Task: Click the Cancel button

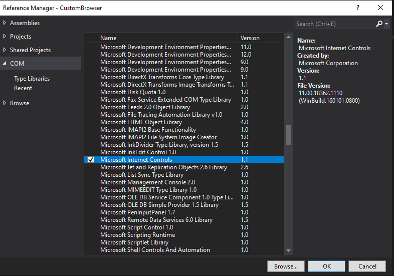Action: pos(367,266)
